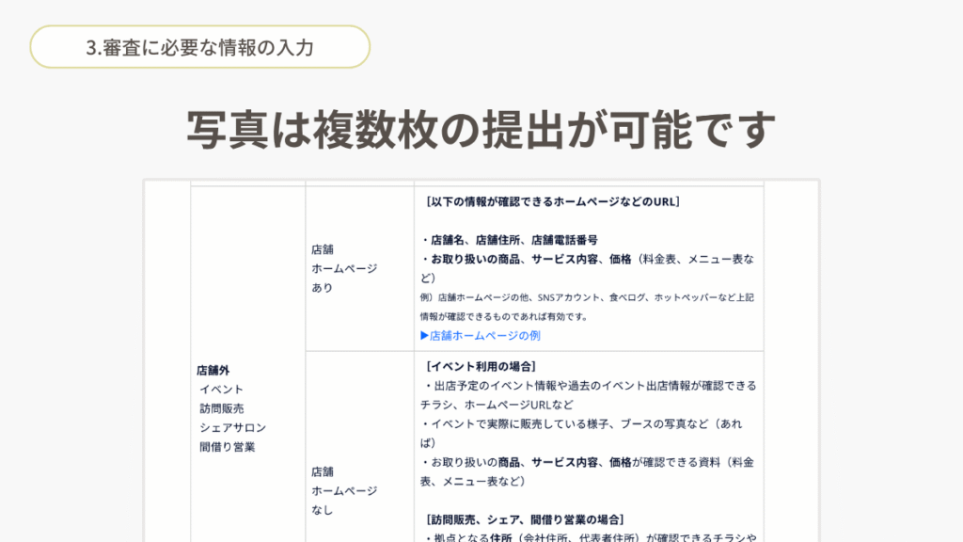Click the [イベント利用の場合] section header
963x542 pixels.
pos(481,366)
